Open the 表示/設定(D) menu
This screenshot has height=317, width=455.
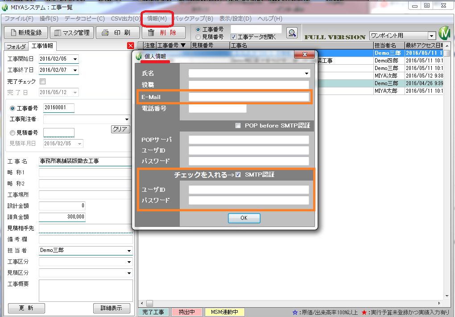click(235, 19)
